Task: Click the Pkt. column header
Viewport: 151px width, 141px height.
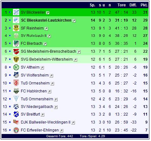Action: (144, 5)
